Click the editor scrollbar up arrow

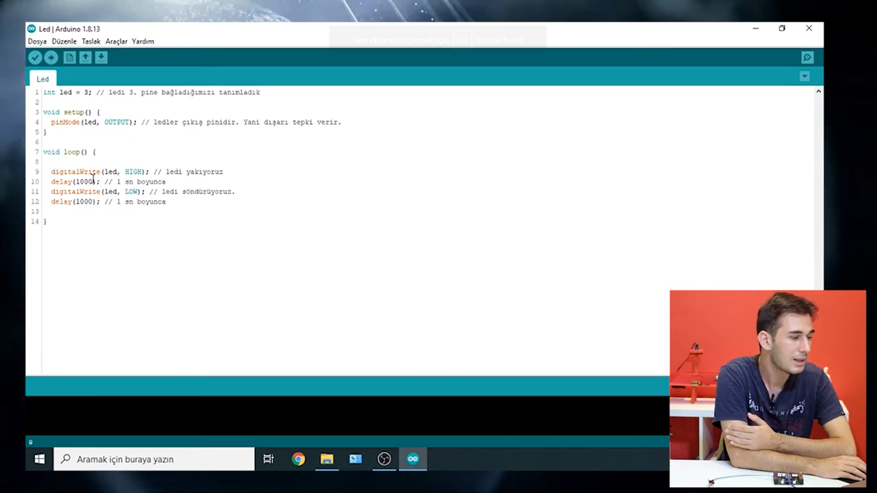click(x=818, y=91)
